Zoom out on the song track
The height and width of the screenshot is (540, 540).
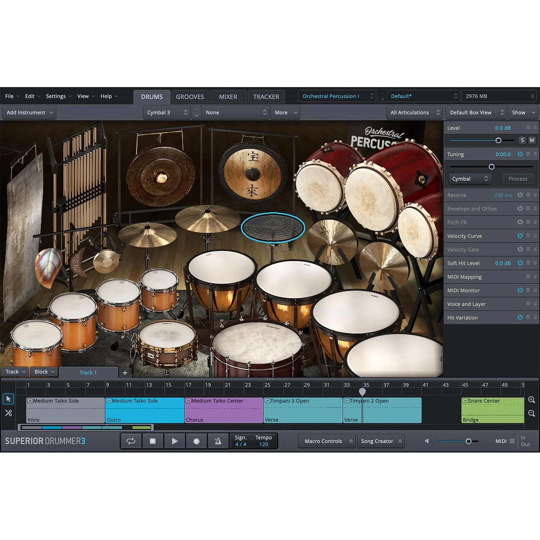coord(532,413)
